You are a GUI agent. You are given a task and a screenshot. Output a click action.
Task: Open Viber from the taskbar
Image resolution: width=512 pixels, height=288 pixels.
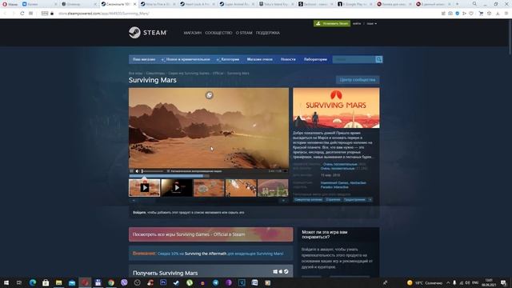click(x=124, y=282)
